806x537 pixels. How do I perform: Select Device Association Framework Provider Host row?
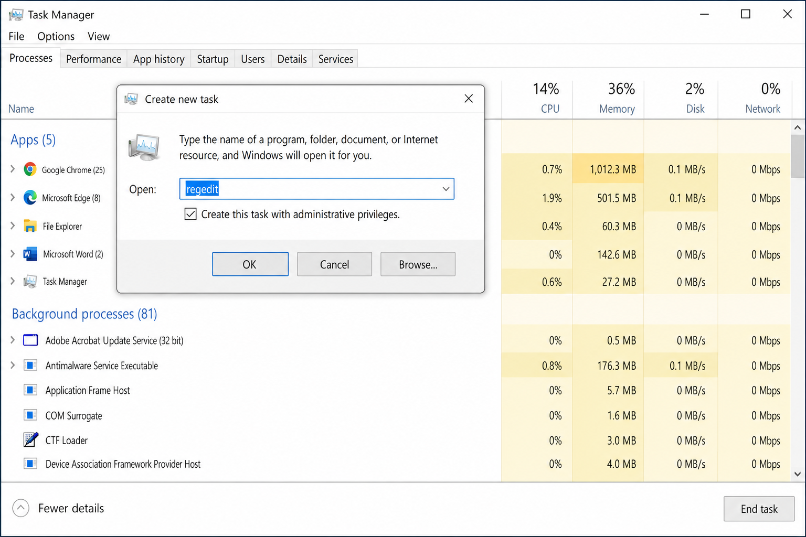pos(123,464)
